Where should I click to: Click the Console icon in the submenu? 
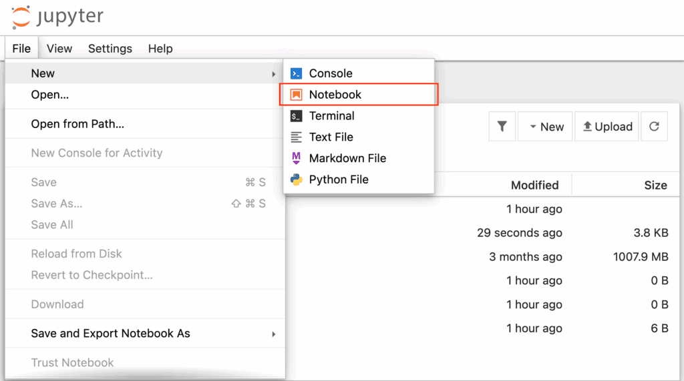tap(296, 73)
